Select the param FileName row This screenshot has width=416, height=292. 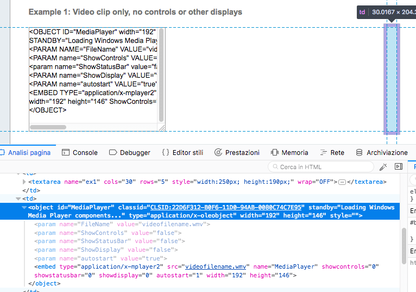(x=122, y=224)
